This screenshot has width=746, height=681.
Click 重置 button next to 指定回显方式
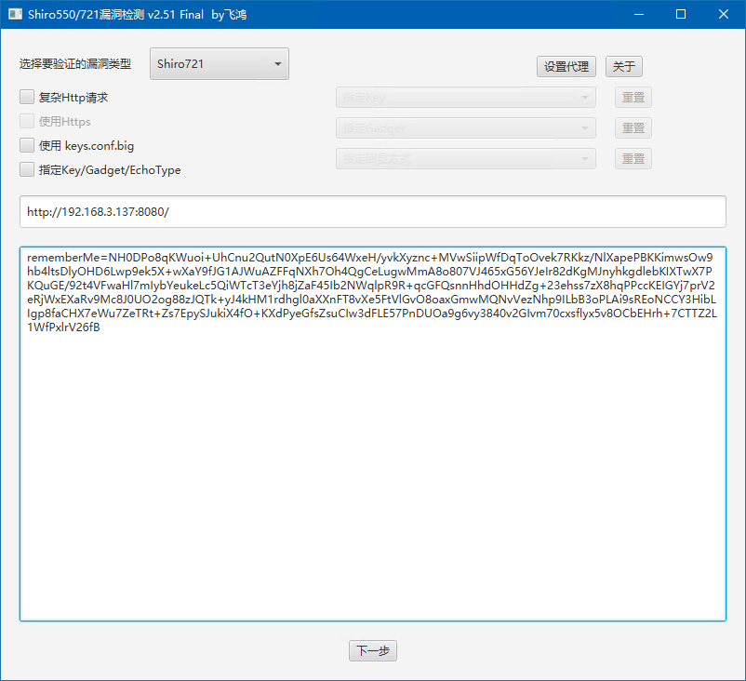point(633,159)
